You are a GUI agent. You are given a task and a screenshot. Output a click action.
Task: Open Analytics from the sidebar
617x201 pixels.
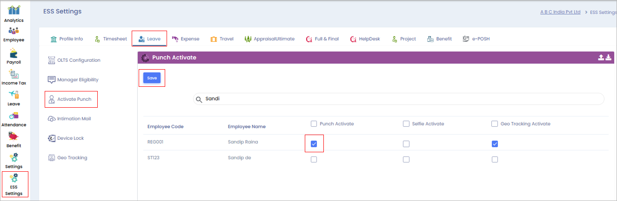(x=14, y=14)
